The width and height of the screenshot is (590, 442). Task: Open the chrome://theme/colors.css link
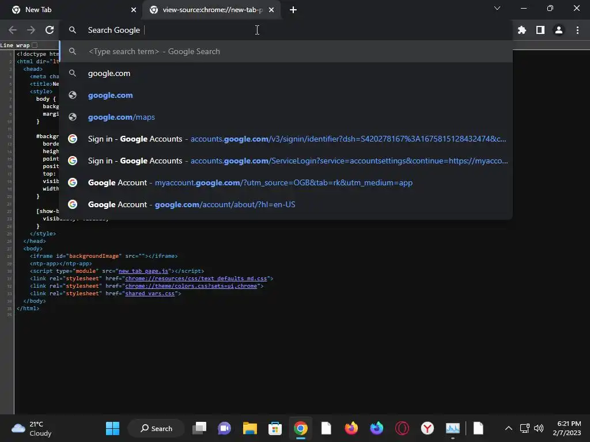coord(191,286)
